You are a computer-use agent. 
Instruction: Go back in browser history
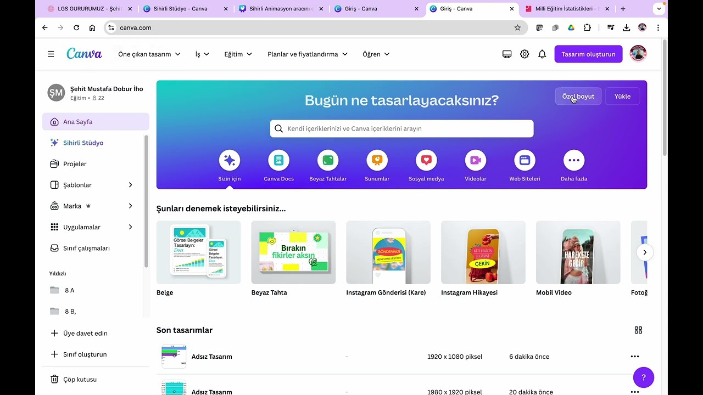point(45,27)
